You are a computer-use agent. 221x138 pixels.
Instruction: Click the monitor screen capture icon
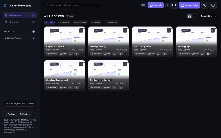[x=213, y=5]
